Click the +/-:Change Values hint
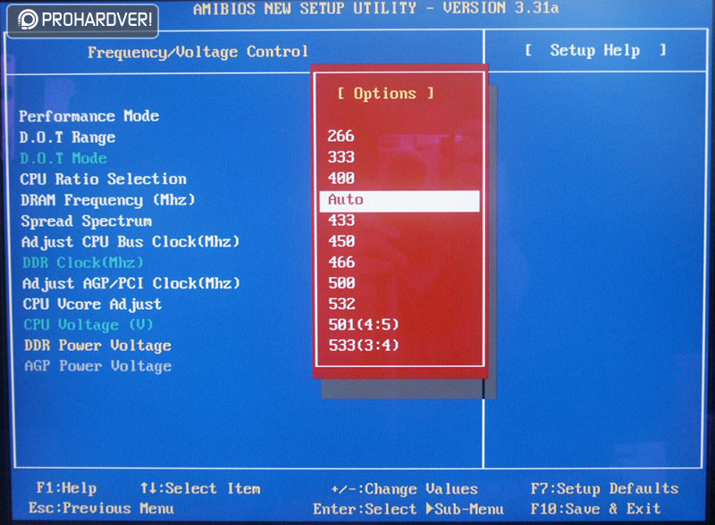The image size is (715, 525). pyautogui.click(x=405, y=489)
